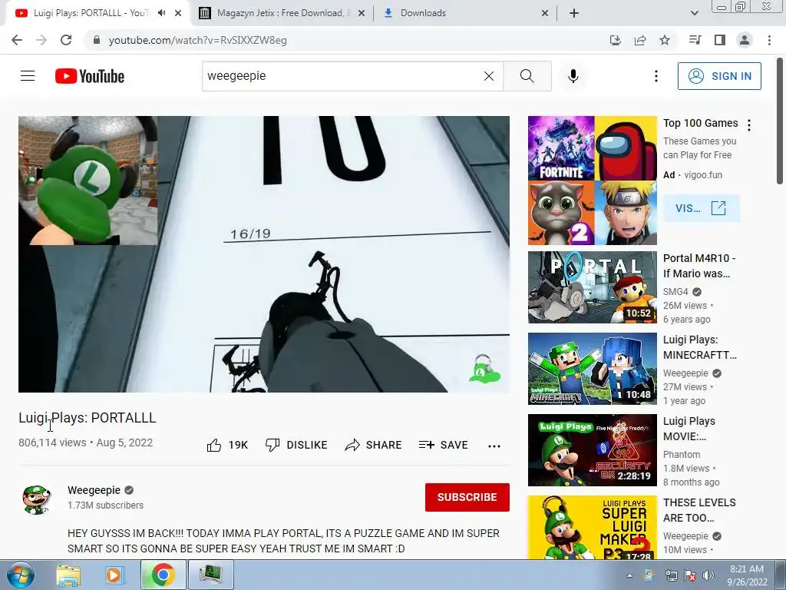This screenshot has width=786, height=590.
Task: Subscribe to Weegeepie channel
Action: [467, 497]
